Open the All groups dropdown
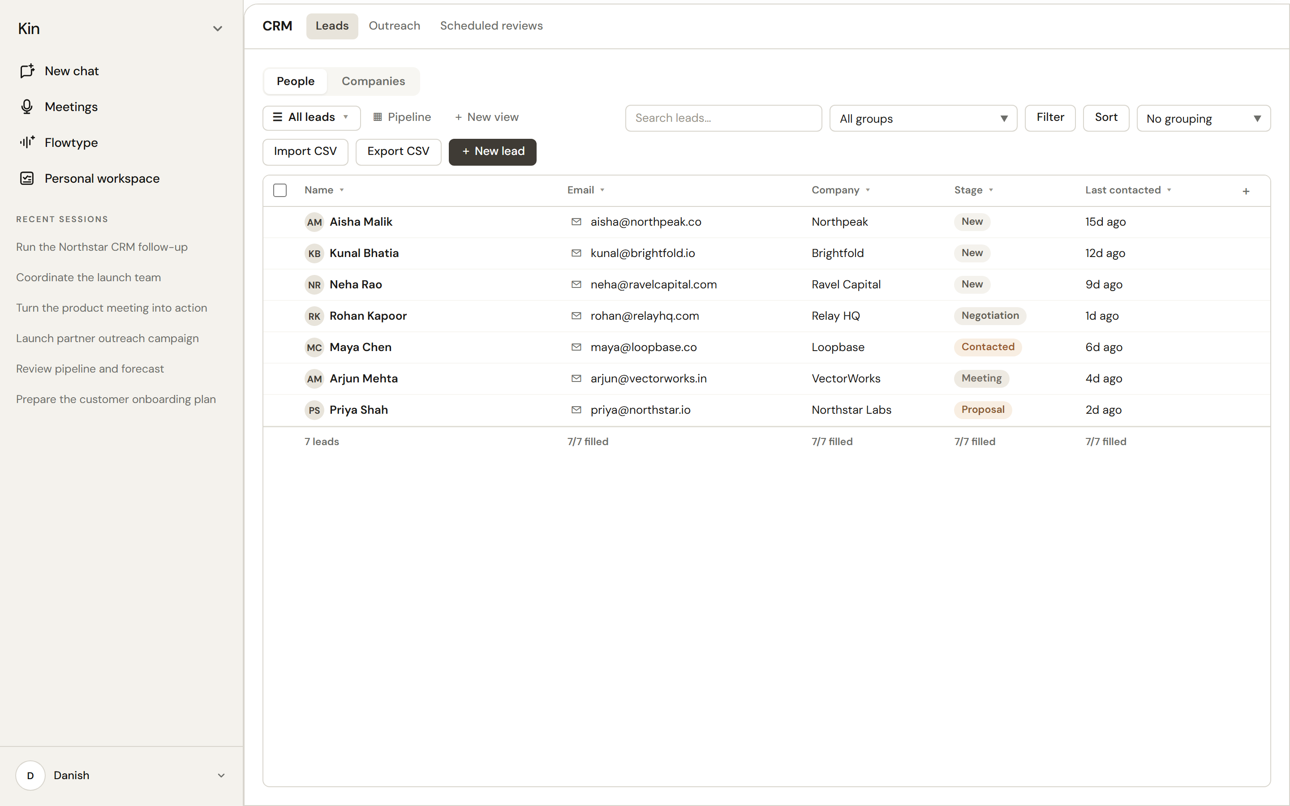 (x=923, y=118)
